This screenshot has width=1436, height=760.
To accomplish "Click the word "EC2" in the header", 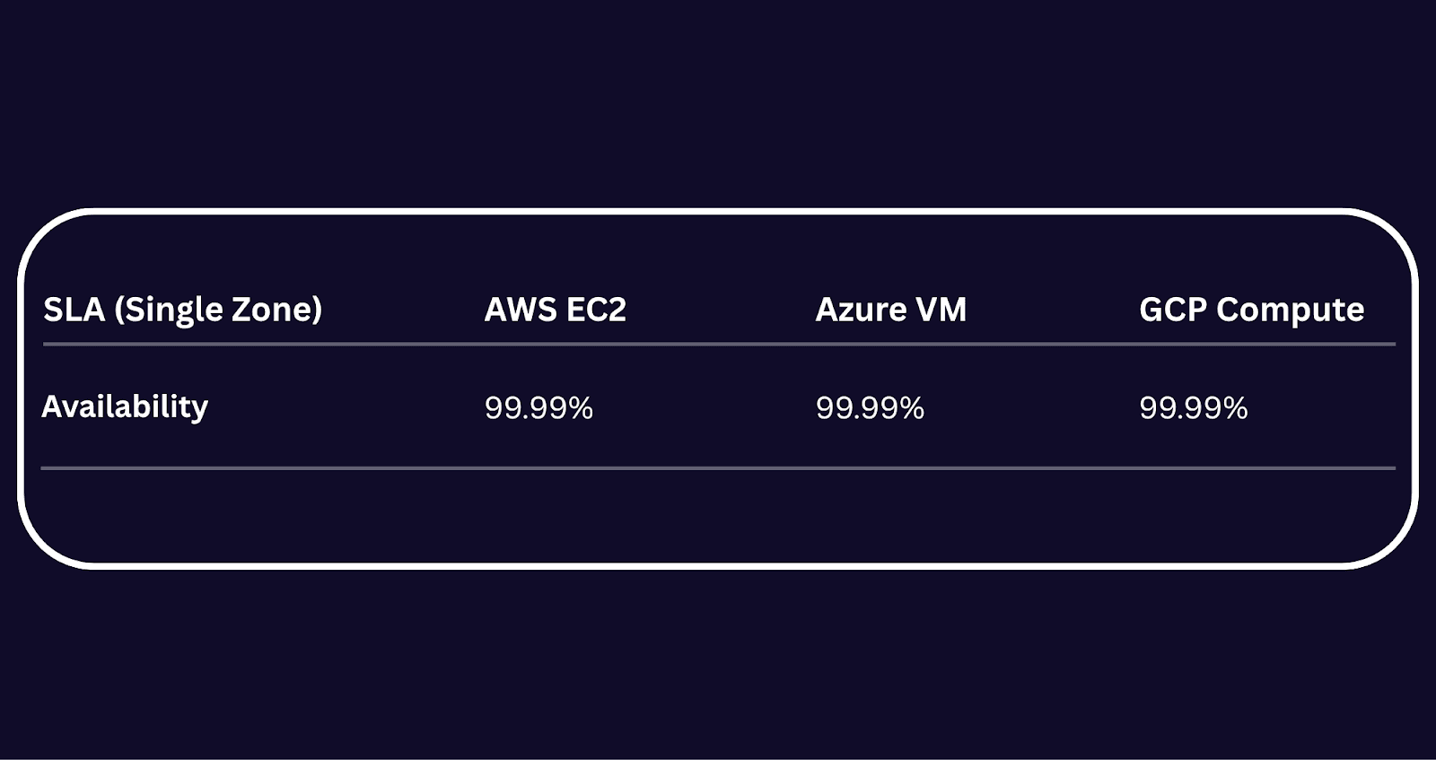I will point(595,310).
